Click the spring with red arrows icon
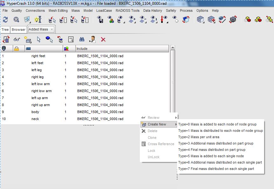This screenshot has height=189, width=274. click(222, 20)
